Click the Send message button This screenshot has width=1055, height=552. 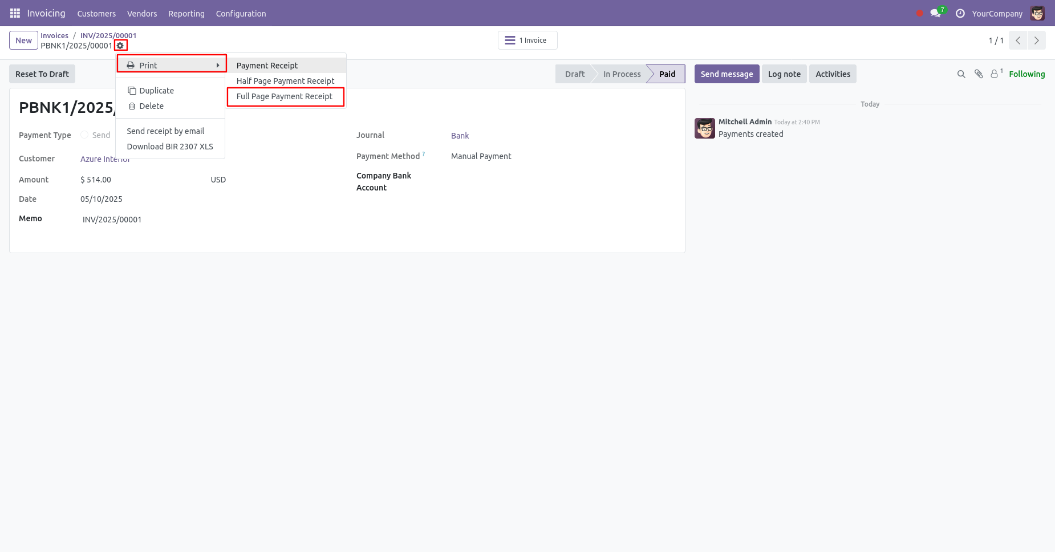[x=727, y=74]
